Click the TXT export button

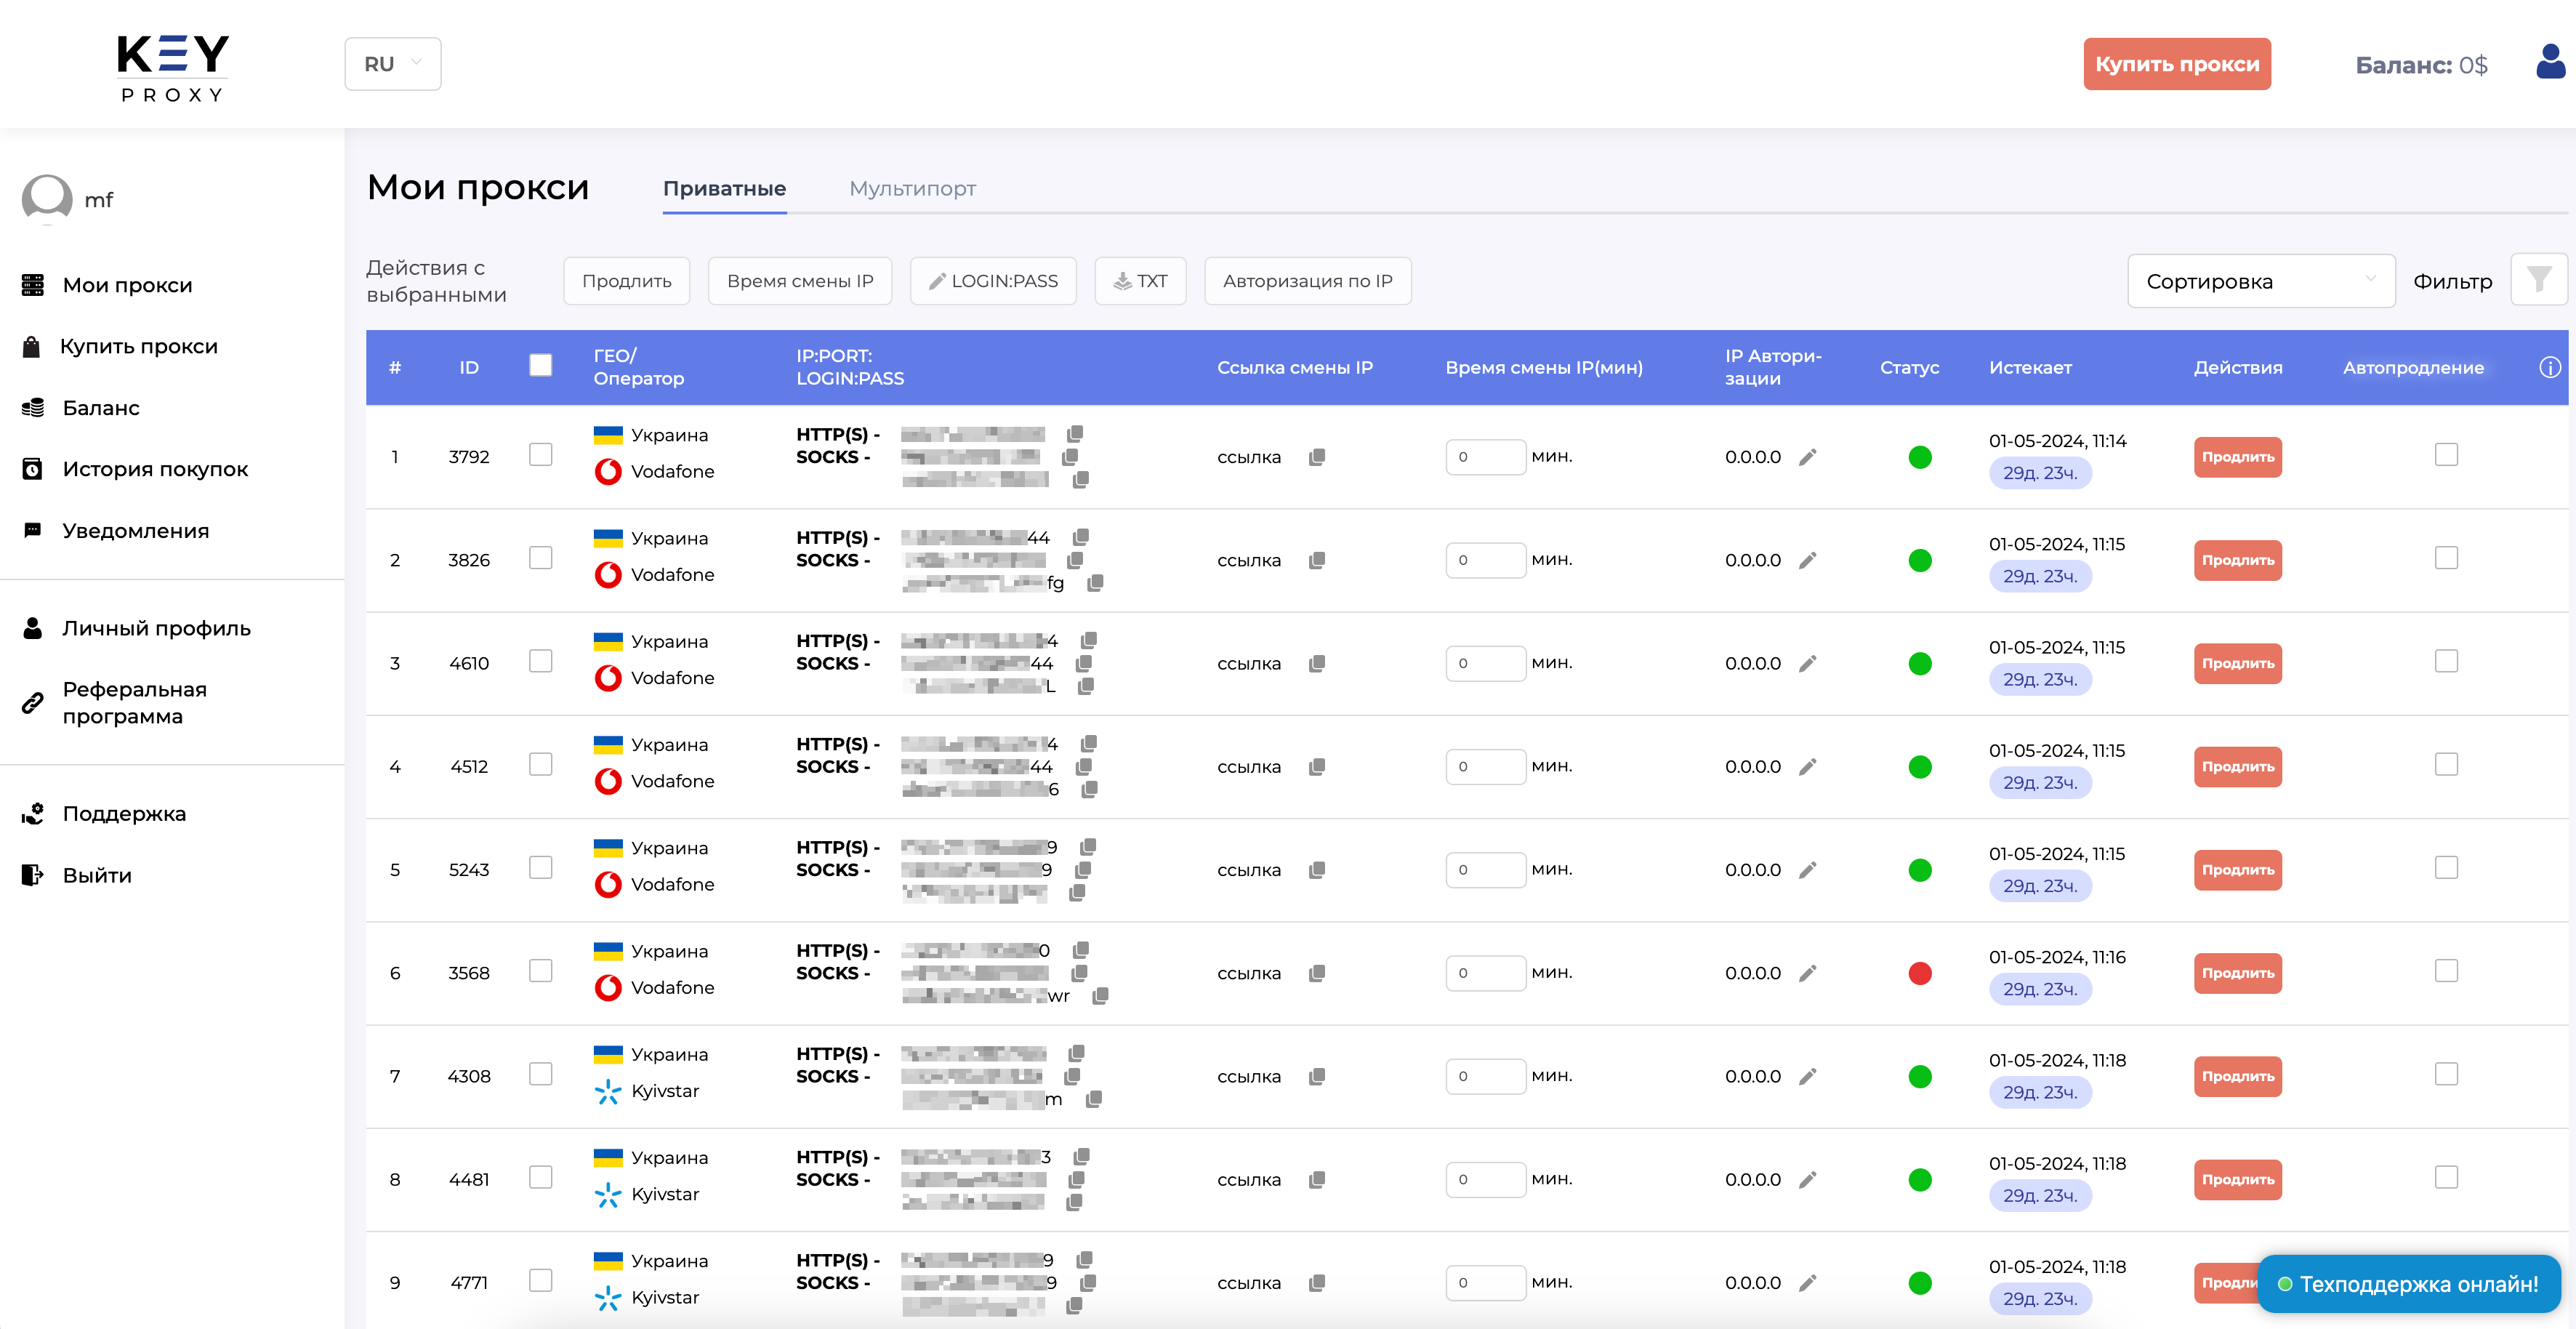click(1140, 281)
